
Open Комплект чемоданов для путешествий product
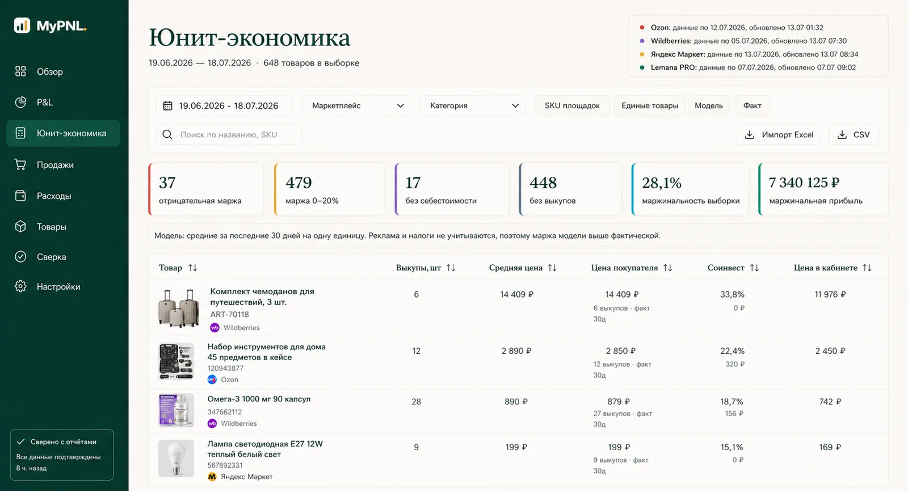click(262, 297)
